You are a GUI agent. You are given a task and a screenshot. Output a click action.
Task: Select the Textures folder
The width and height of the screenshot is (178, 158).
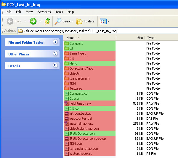(x=76, y=88)
